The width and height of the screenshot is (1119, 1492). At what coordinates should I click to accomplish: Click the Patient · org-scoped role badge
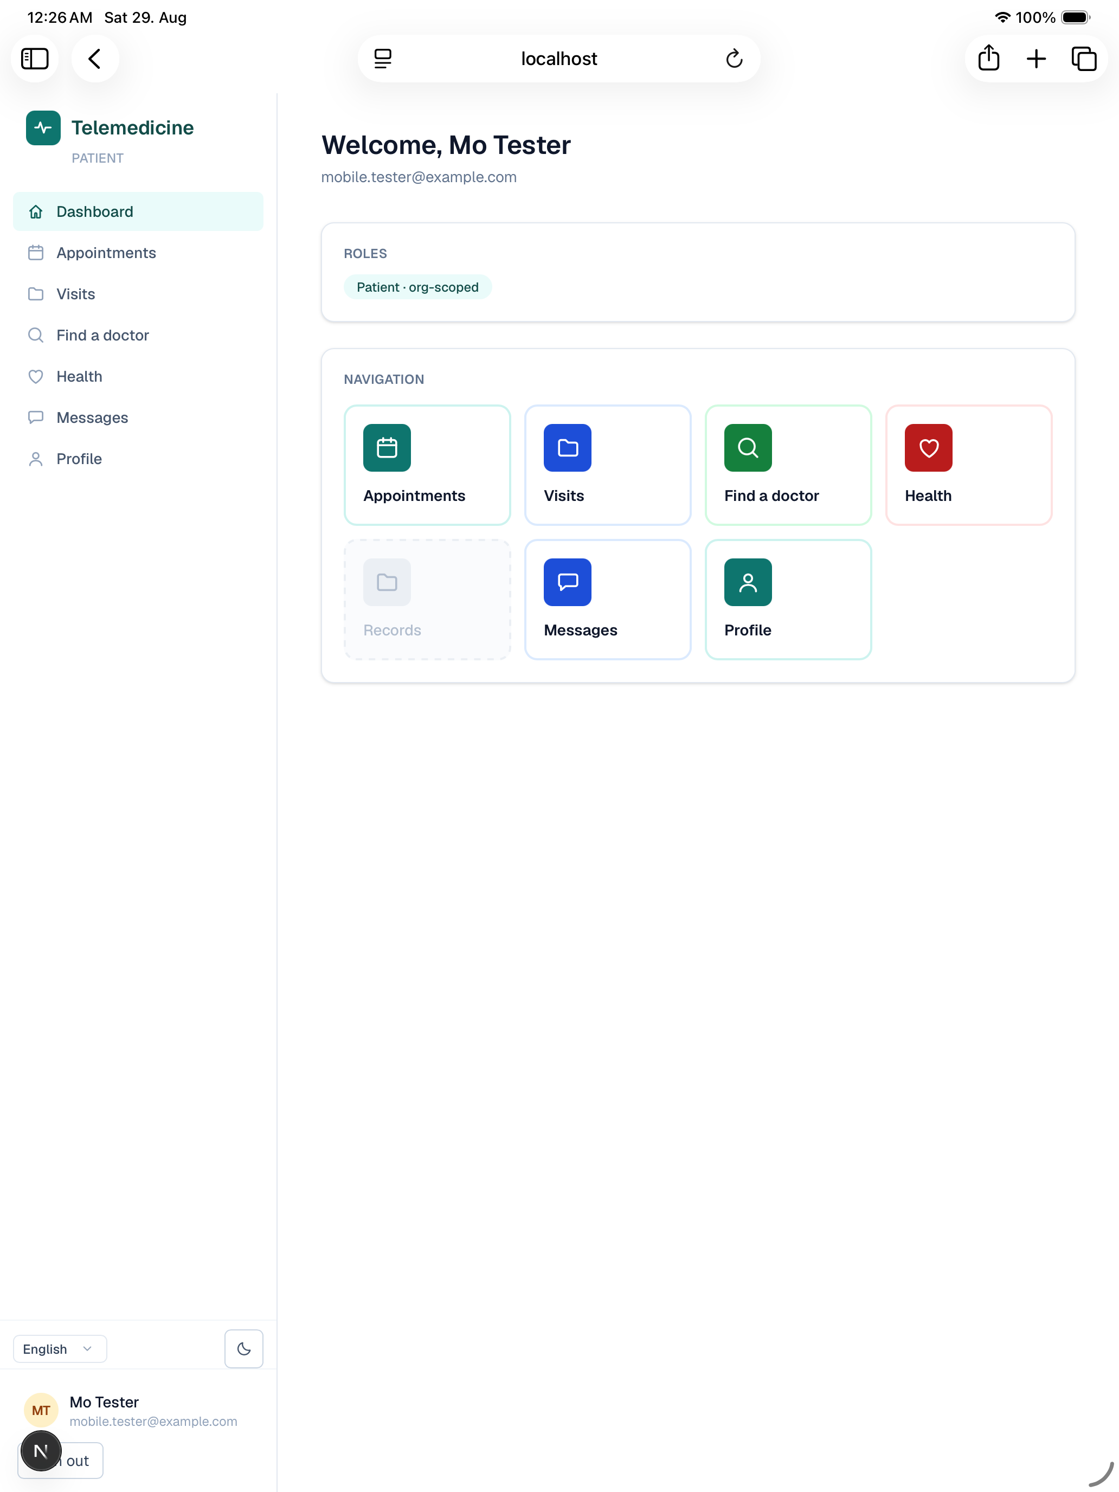[x=417, y=287]
